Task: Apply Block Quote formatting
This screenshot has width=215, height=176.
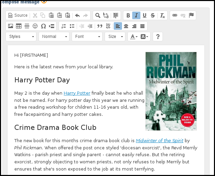Action: pyautogui.click(x=100, y=26)
